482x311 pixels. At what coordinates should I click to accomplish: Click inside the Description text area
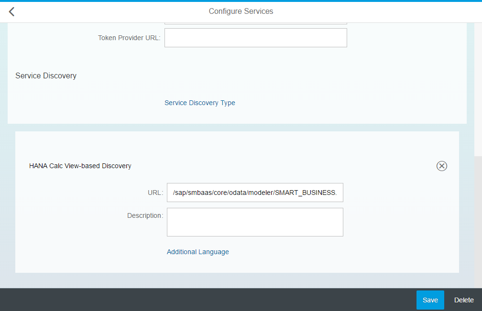[x=254, y=222]
